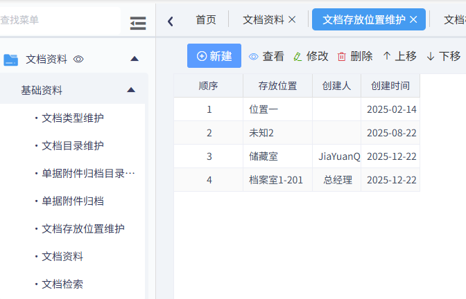Move the row up with 上移
The image size is (466, 299).
399,56
